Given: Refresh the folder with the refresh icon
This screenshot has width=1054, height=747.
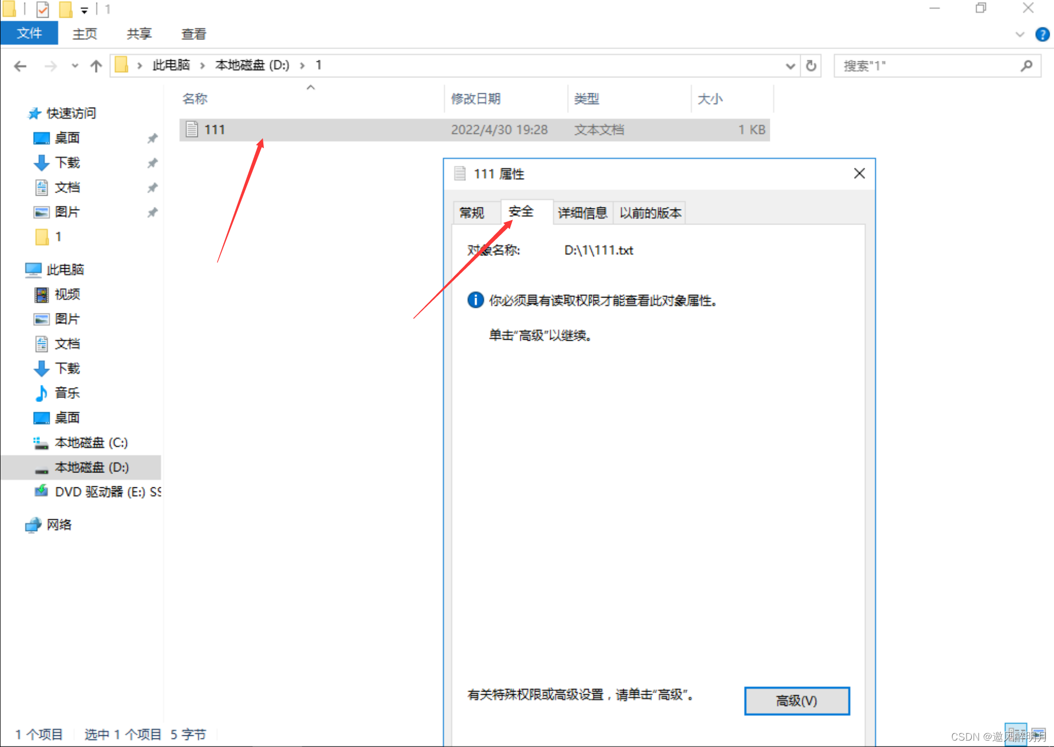Looking at the screenshot, I should point(810,66).
